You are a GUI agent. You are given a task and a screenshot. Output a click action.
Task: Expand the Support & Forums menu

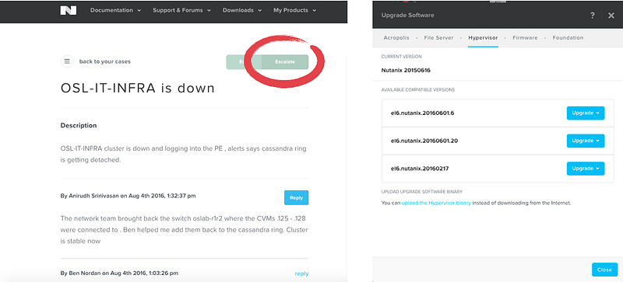tap(181, 10)
